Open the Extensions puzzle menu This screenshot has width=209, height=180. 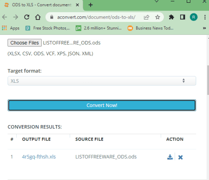pos(171,17)
